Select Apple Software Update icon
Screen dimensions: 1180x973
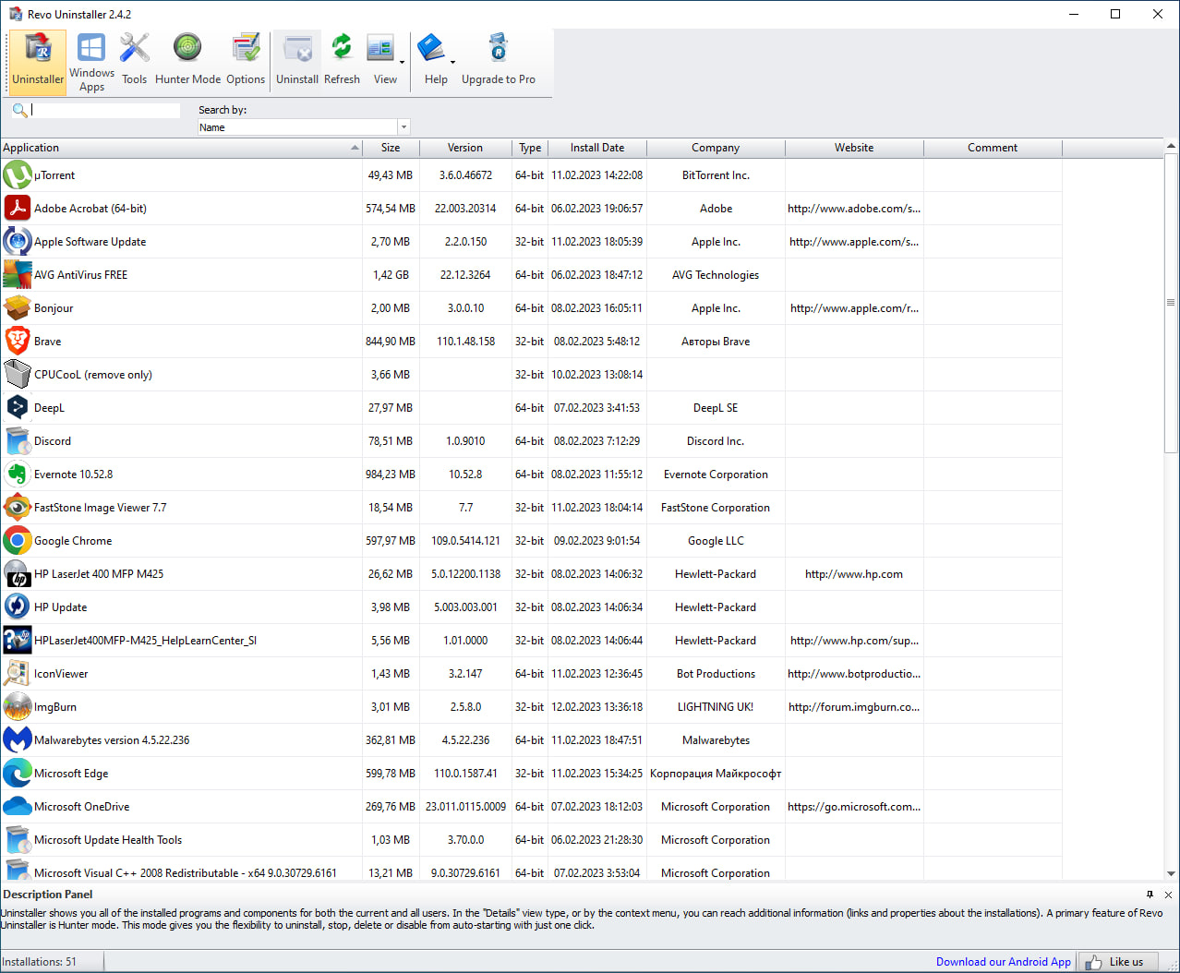point(17,241)
